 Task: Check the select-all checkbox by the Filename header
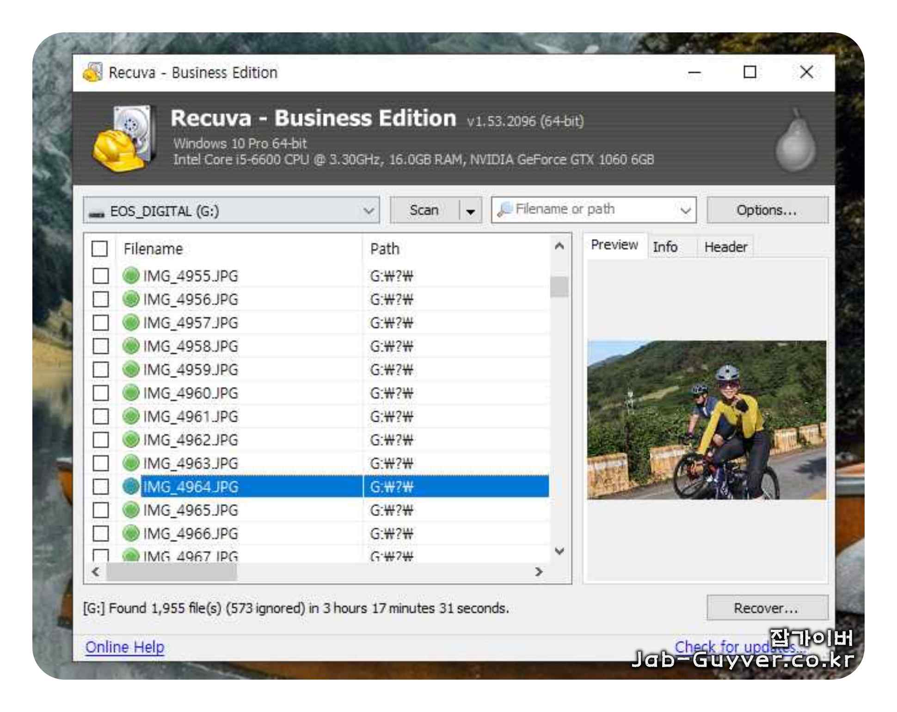(100, 249)
